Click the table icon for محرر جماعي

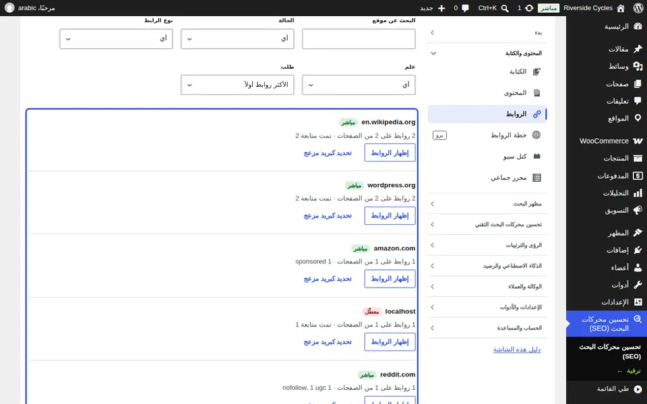(536, 178)
